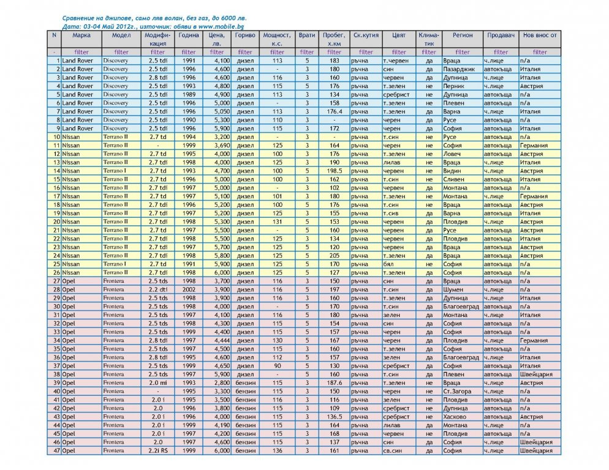Open the filter under Нов внос от column
Screen dimensions: 609x470
[x=540, y=52]
